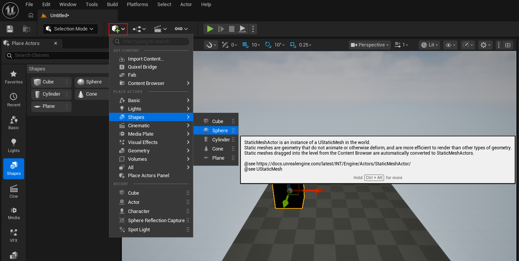
Task: Open the Show flags eye dropdown
Action: (450, 45)
